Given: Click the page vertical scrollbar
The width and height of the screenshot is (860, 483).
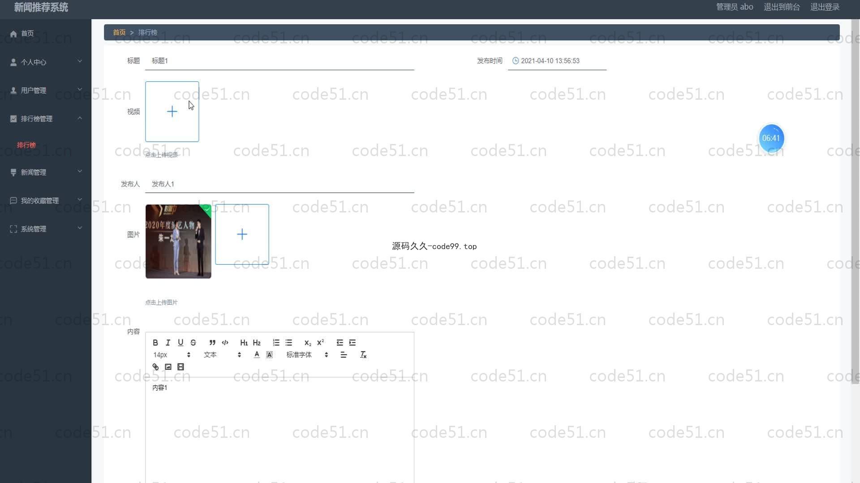Looking at the screenshot, I should pyautogui.click(x=855, y=201).
